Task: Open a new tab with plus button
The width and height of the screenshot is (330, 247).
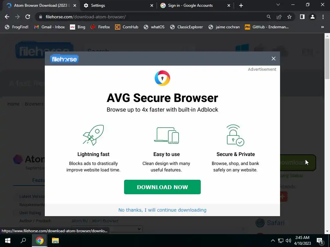Action: [241, 5]
